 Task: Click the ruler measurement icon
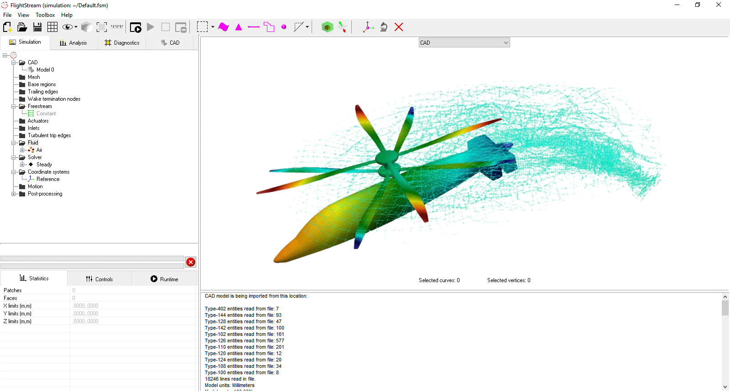pos(117,26)
